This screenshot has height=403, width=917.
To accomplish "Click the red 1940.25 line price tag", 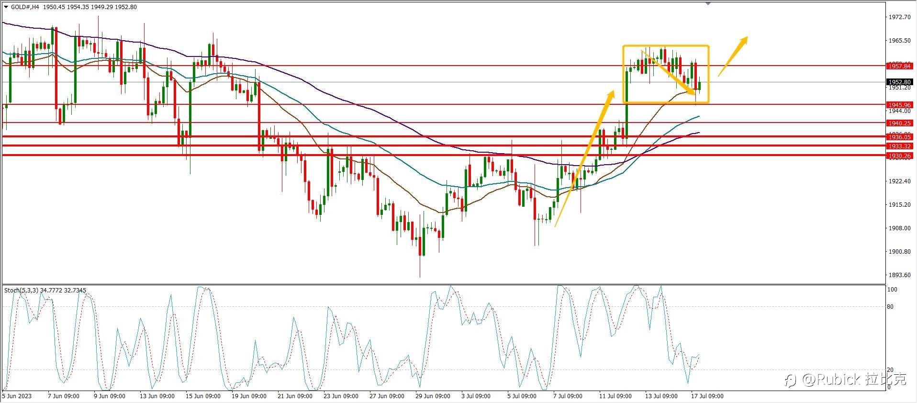I will point(899,123).
